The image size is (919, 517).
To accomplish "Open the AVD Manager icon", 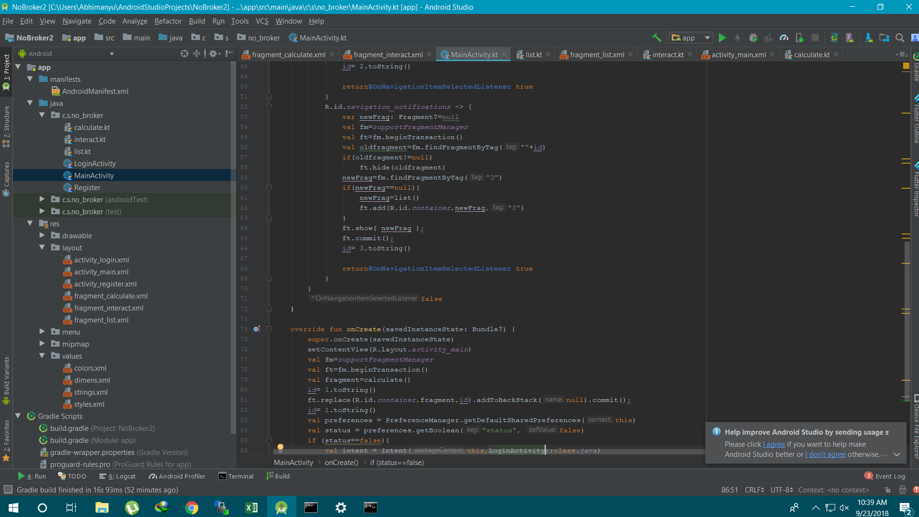I will point(850,38).
